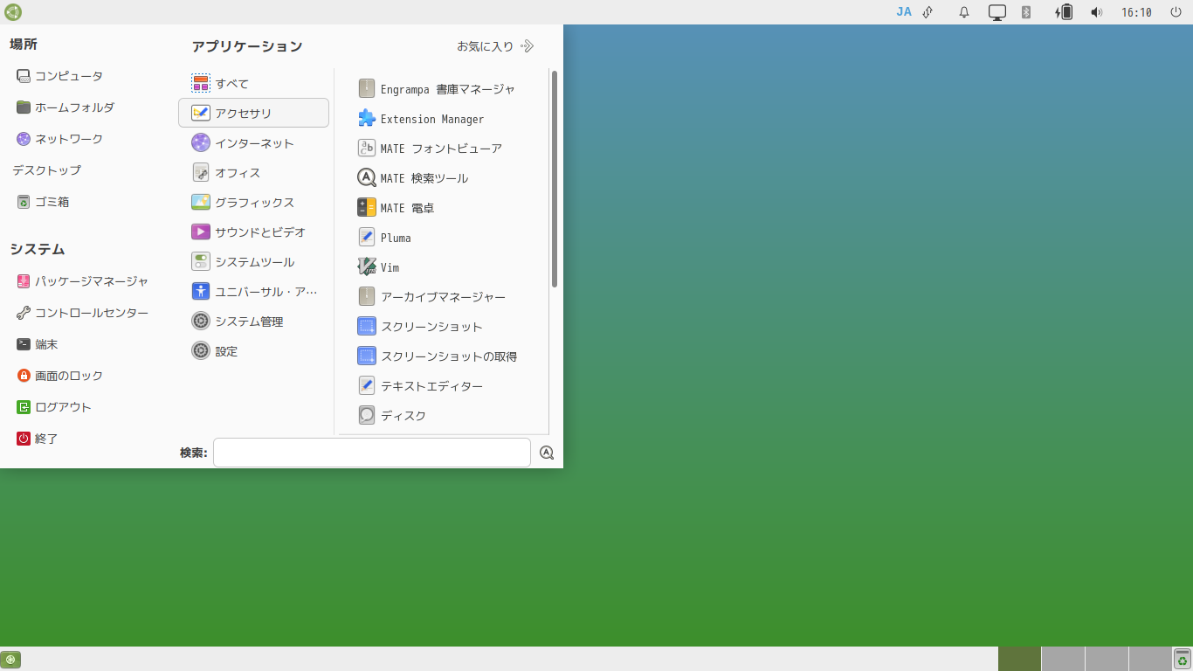Screen dimensions: 1193x671
Task: Switch to お気に入り favorites view
Action: [495, 46]
